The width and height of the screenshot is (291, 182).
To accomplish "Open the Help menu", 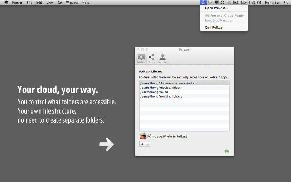I will pos(86,3).
